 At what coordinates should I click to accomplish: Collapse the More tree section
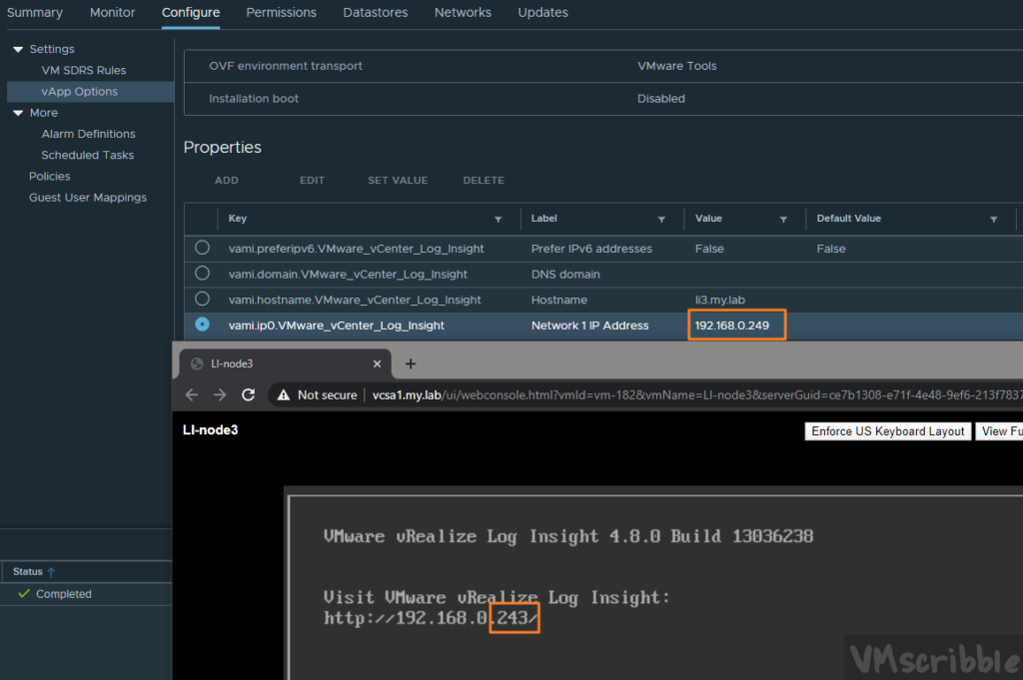point(18,113)
